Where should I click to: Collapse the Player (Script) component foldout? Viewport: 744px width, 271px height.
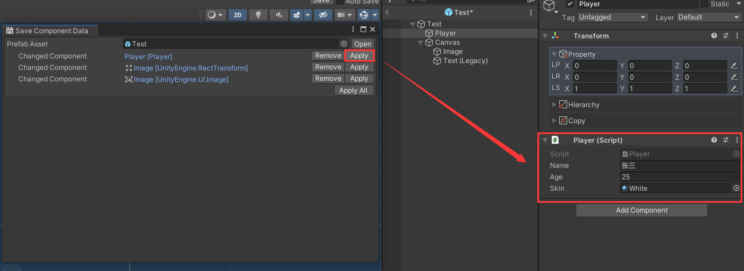(545, 140)
